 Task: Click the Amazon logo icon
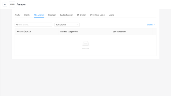12,5
